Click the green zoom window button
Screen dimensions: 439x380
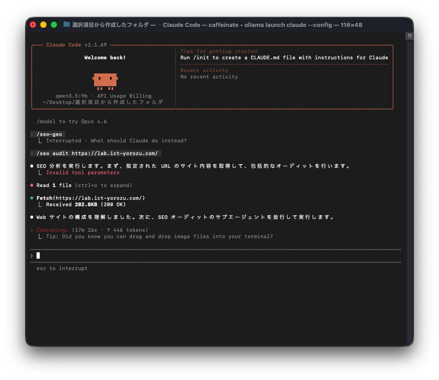pos(54,25)
